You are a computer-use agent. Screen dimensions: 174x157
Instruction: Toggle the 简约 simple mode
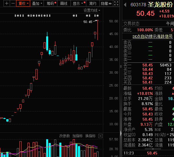(x=93, y=3)
